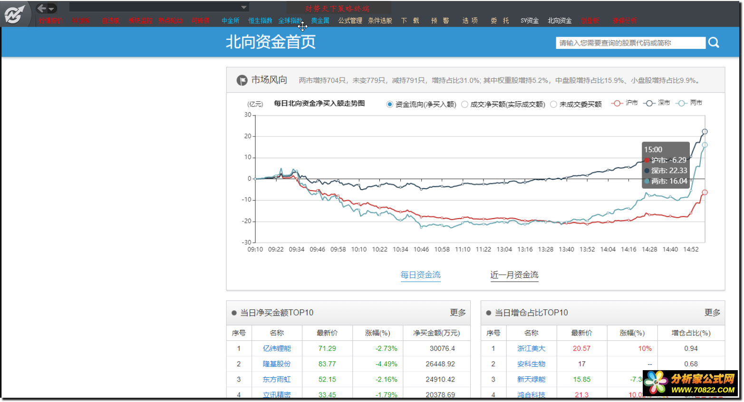Viewport: 744px width, 402px height.
Task: Click the 沪市 end-point marker on chart
Action: tap(705, 192)
